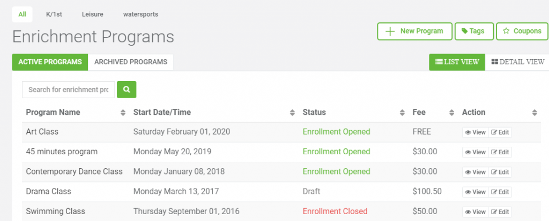Edit the Drama Class program
The image size is (549, 221).
coord(500,192)
